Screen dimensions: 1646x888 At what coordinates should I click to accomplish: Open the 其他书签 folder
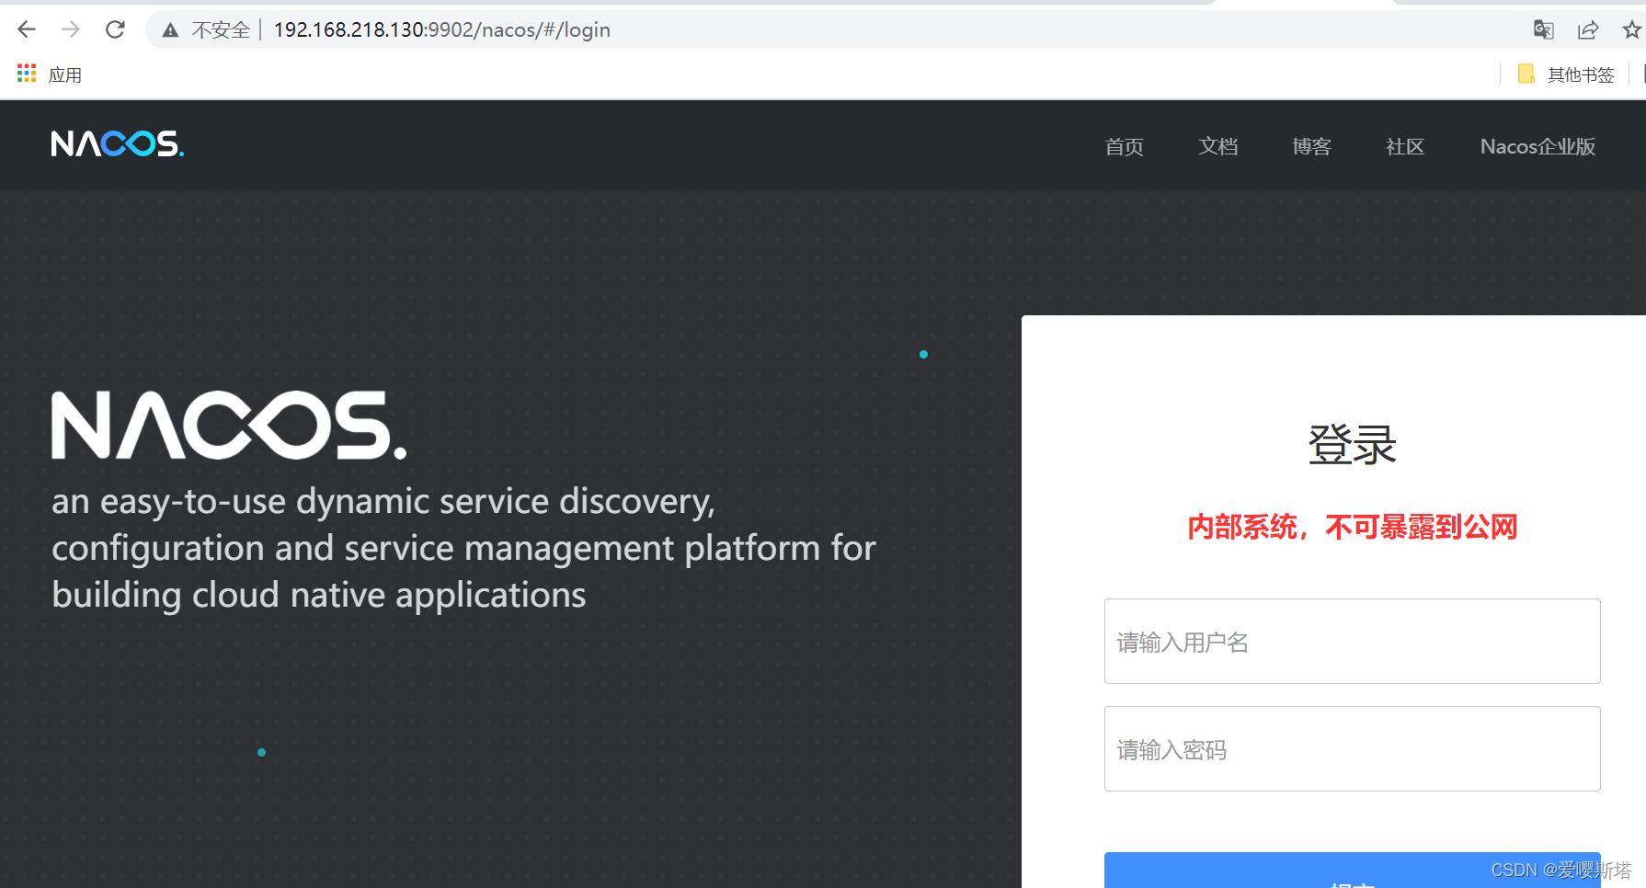(1566, 74)
